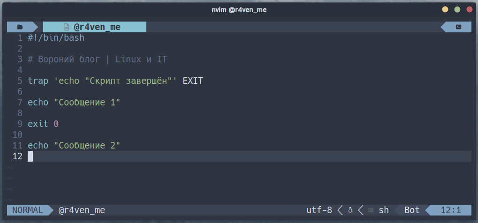Click the Linux penguin icon in the statusline
Image resolution: width=478 pixels, height=223 pixels.
[350, 210]
